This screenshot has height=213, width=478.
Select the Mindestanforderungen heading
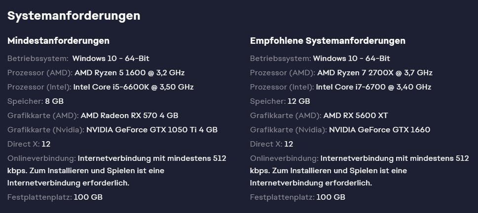tap(58, 41)
